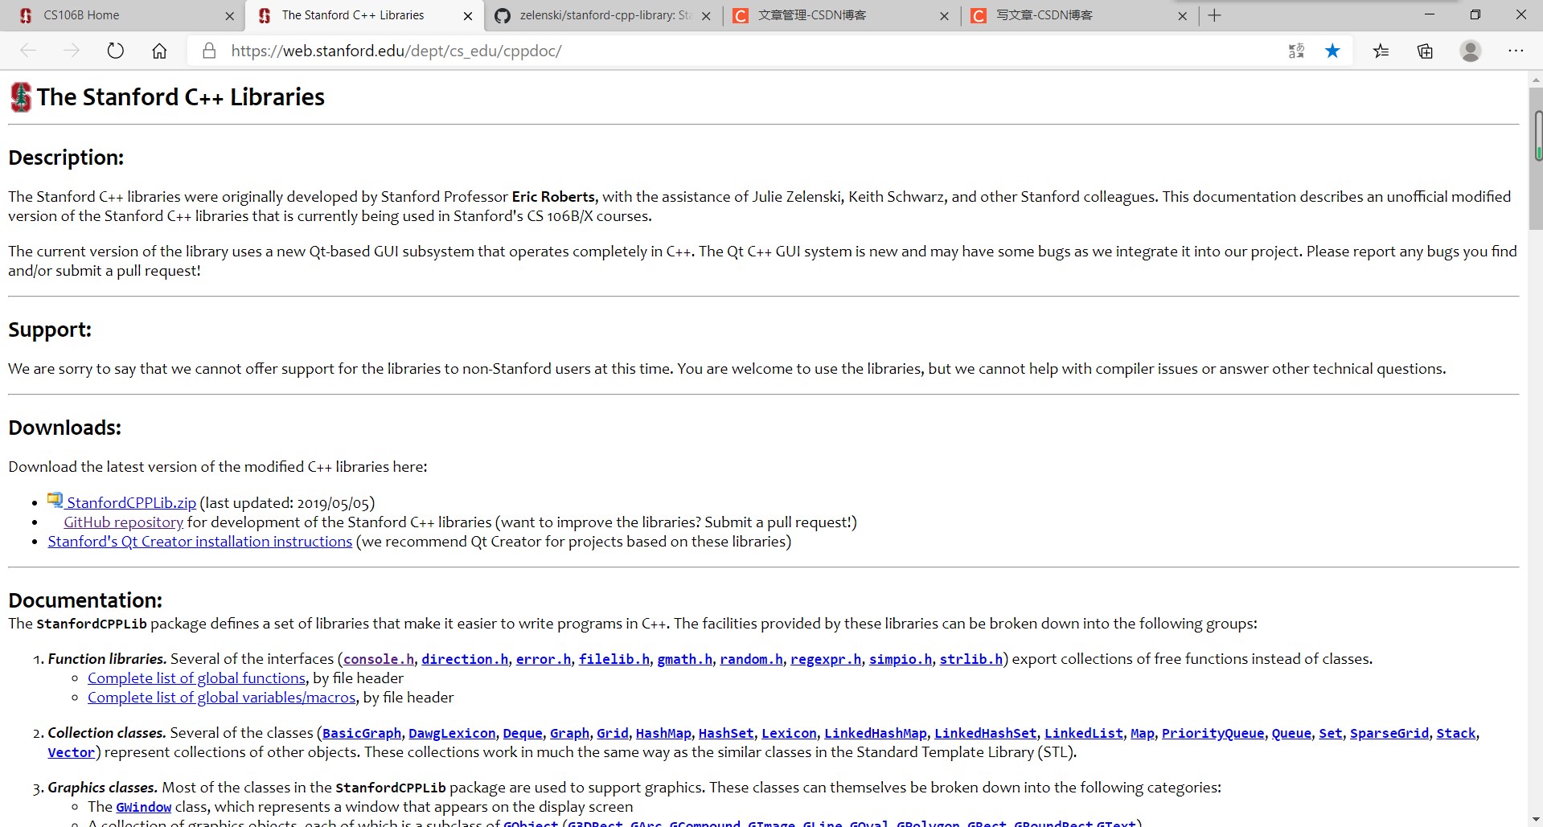The image size is (1543, 827).
Task: Open the Grid class link
Action: point(613,733)
